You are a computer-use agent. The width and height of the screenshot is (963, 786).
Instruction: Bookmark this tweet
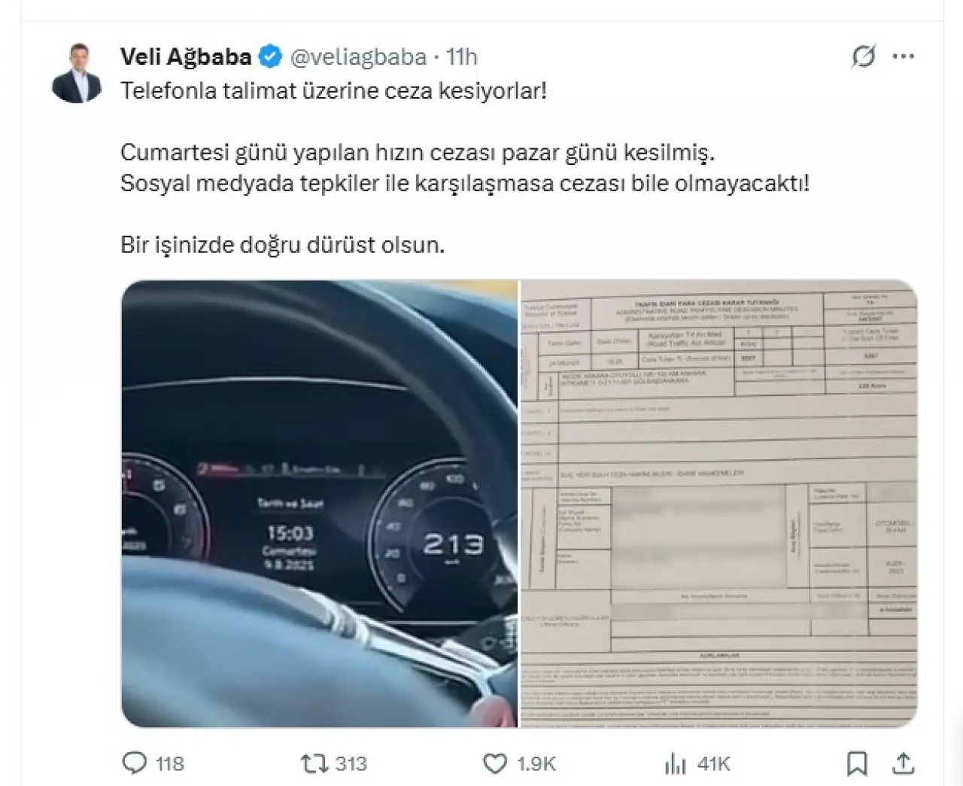pyautogui.click(x=857, y=763)
